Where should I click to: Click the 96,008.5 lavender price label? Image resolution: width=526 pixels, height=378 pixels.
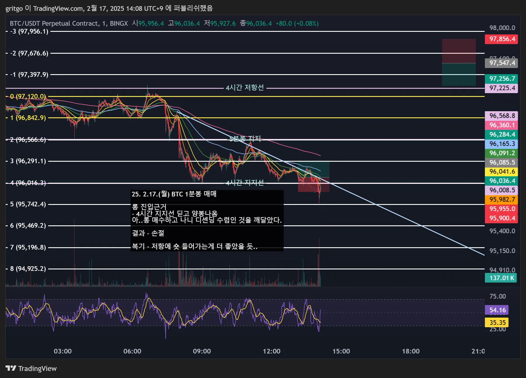pyautogui.click(x=502, y=190)
